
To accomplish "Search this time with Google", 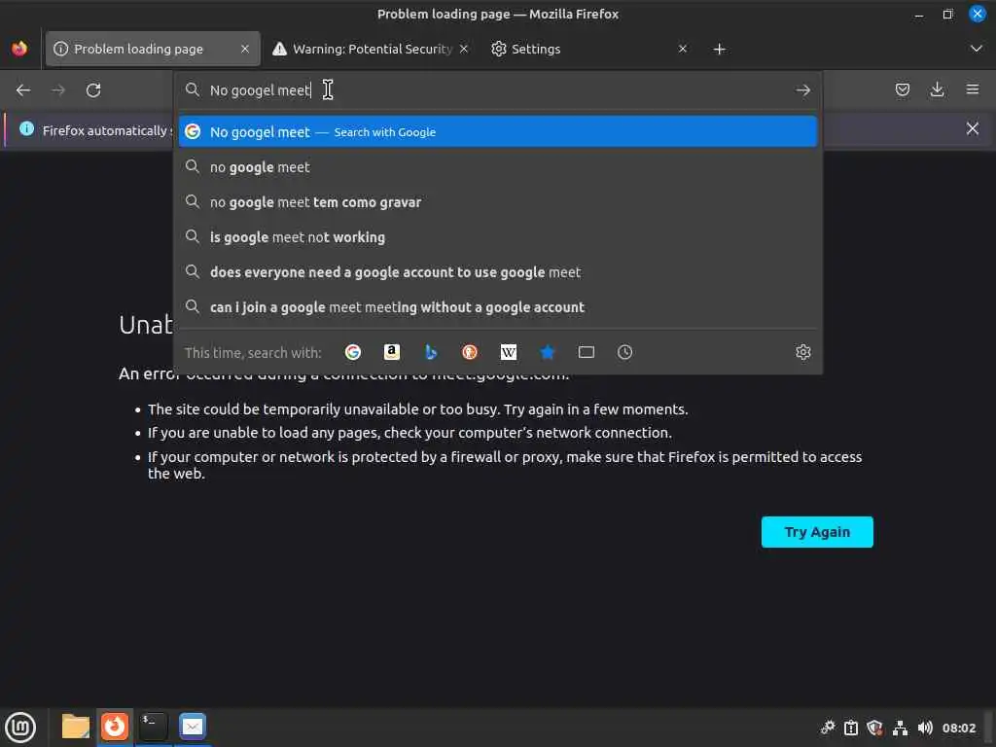I will (x=353, y=352).
